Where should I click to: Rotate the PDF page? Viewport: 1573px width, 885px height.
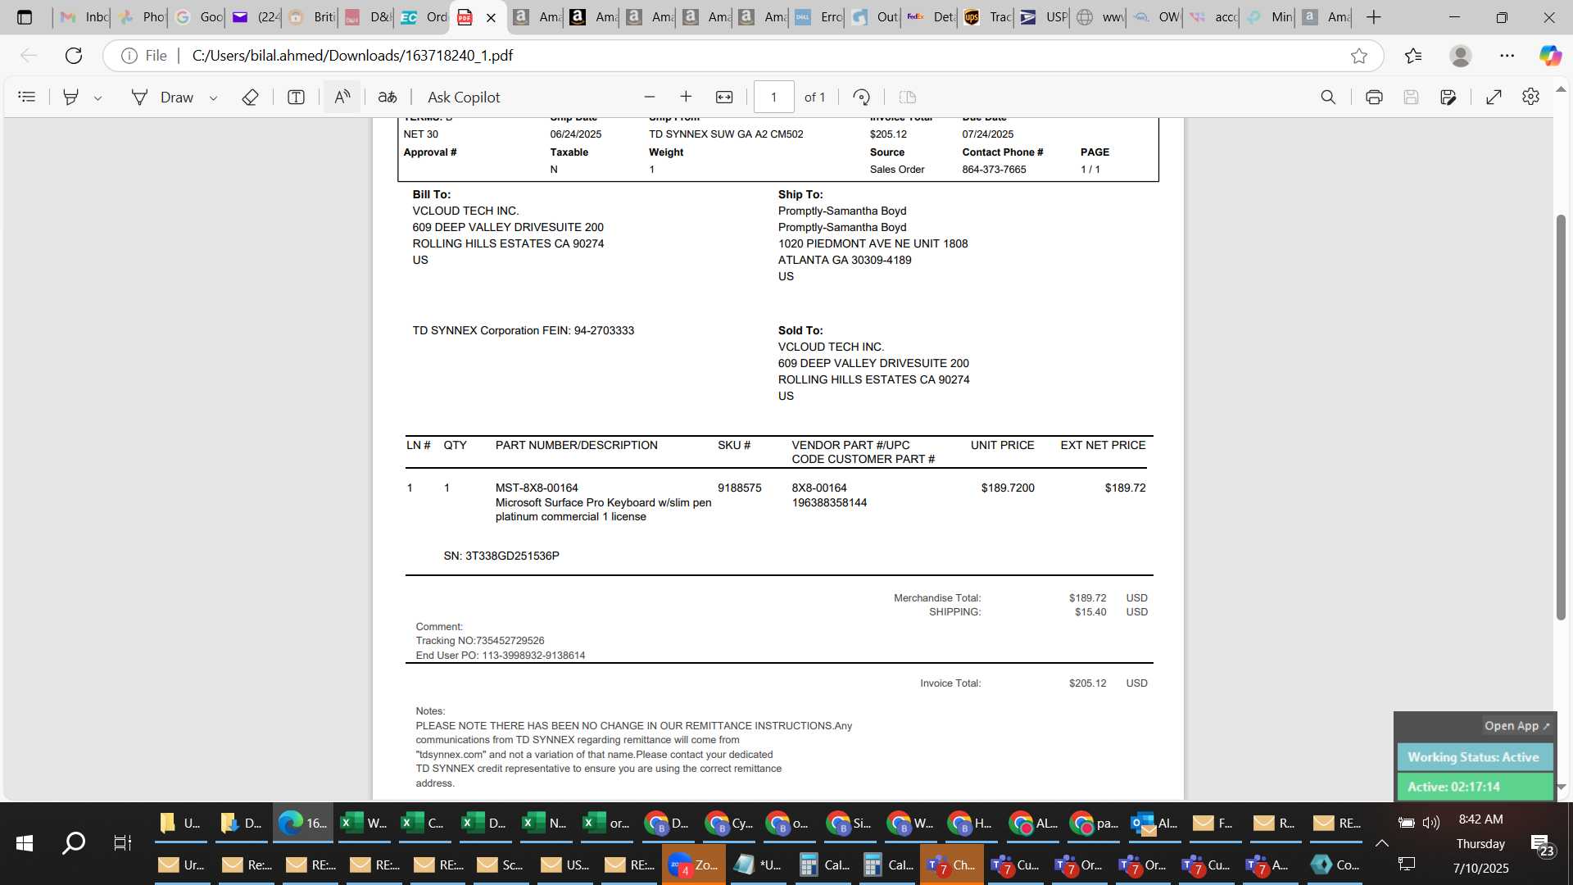(861, 97)
